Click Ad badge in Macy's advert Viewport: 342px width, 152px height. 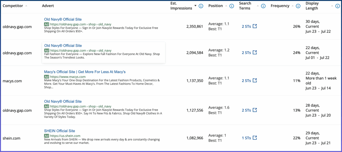[46, 77]
